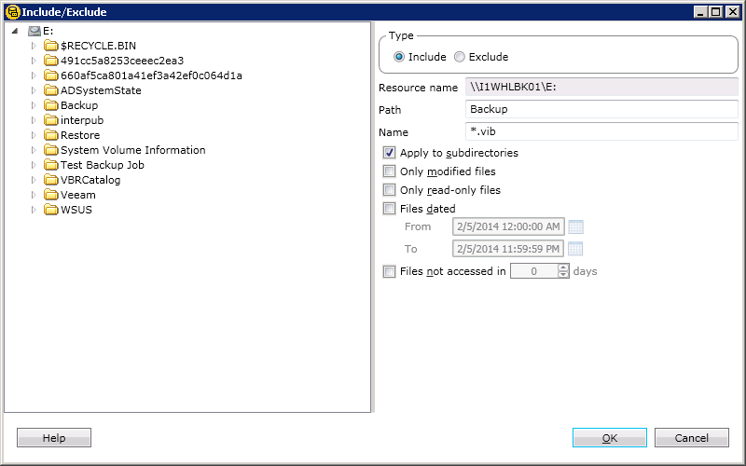Maximize the Include/Exclude dialog window

tap(716, 12)
